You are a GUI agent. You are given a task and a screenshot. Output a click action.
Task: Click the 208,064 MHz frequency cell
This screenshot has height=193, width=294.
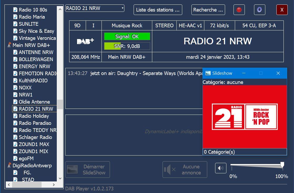85,57
